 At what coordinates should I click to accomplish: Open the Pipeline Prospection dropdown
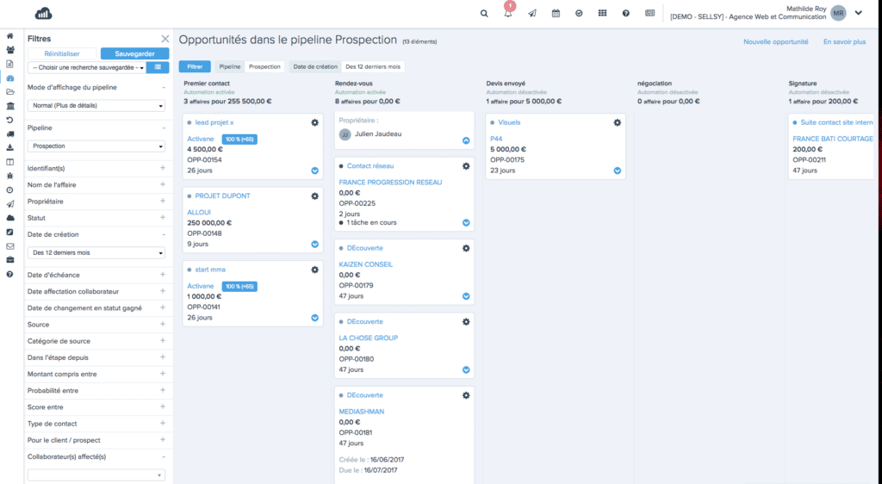pos(96,146)
